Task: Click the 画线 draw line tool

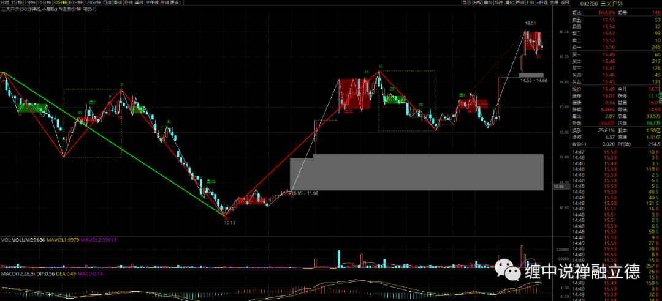Action: pos(520,2)
